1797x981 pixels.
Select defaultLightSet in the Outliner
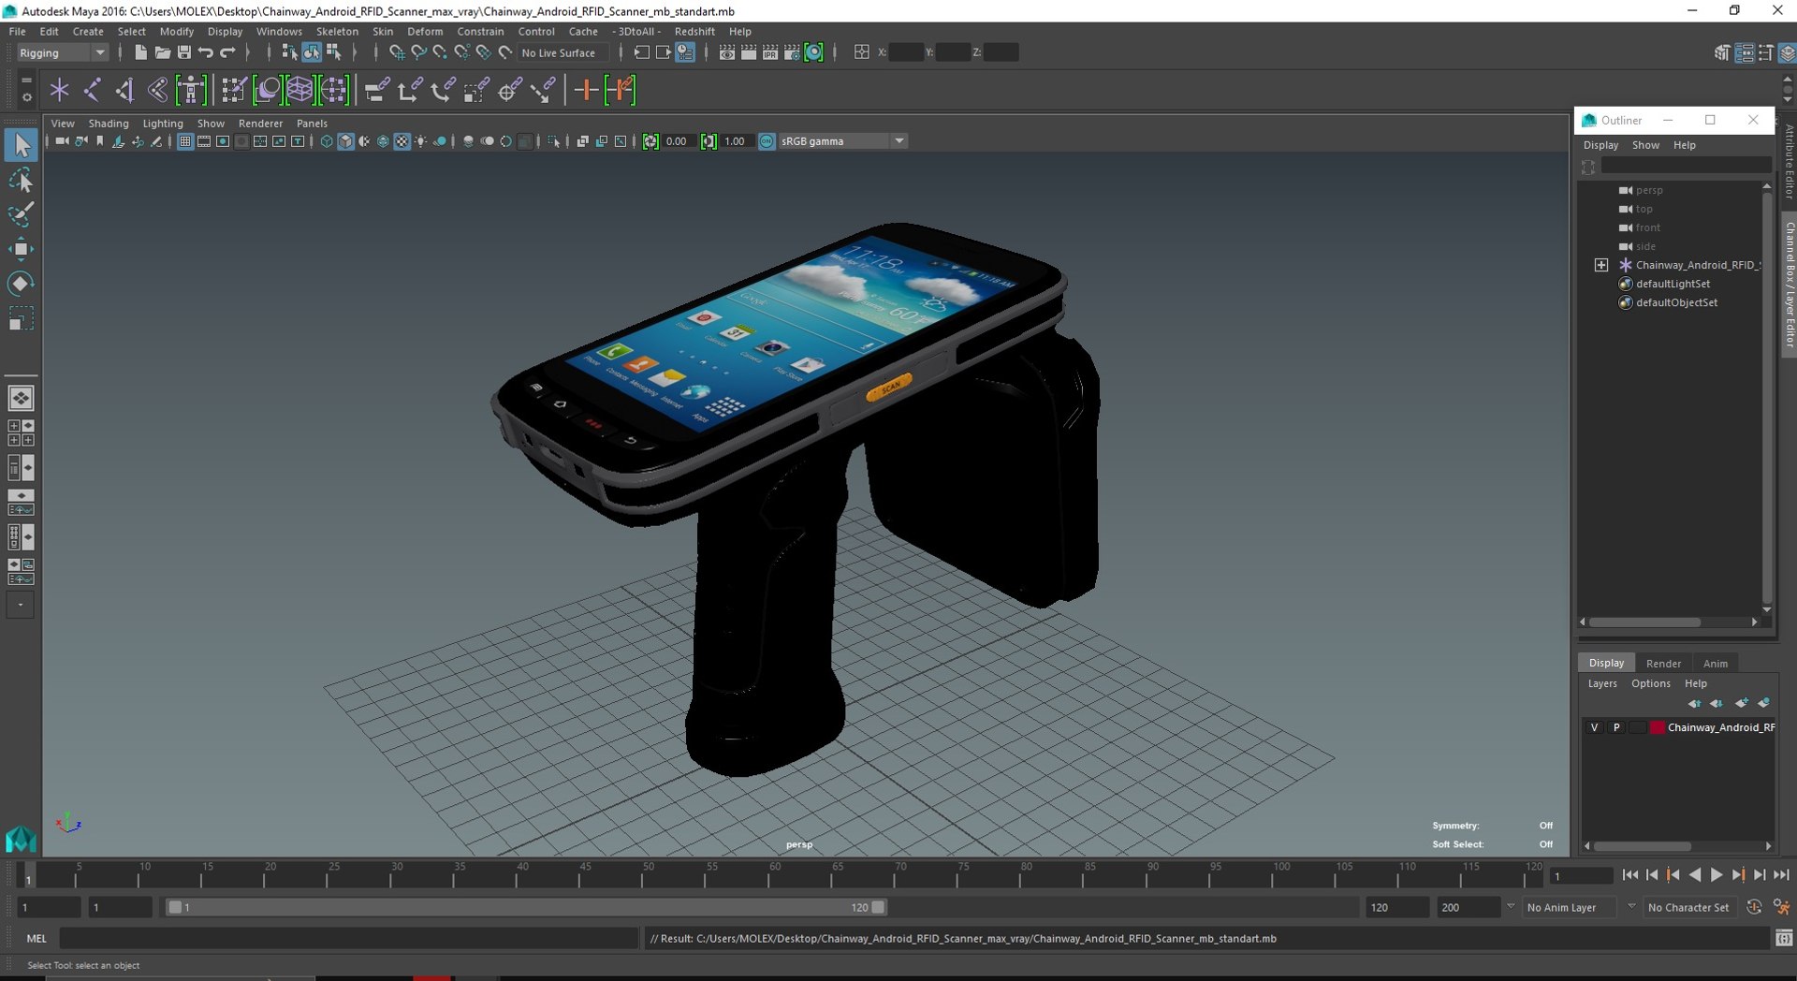pos(1673,284)
